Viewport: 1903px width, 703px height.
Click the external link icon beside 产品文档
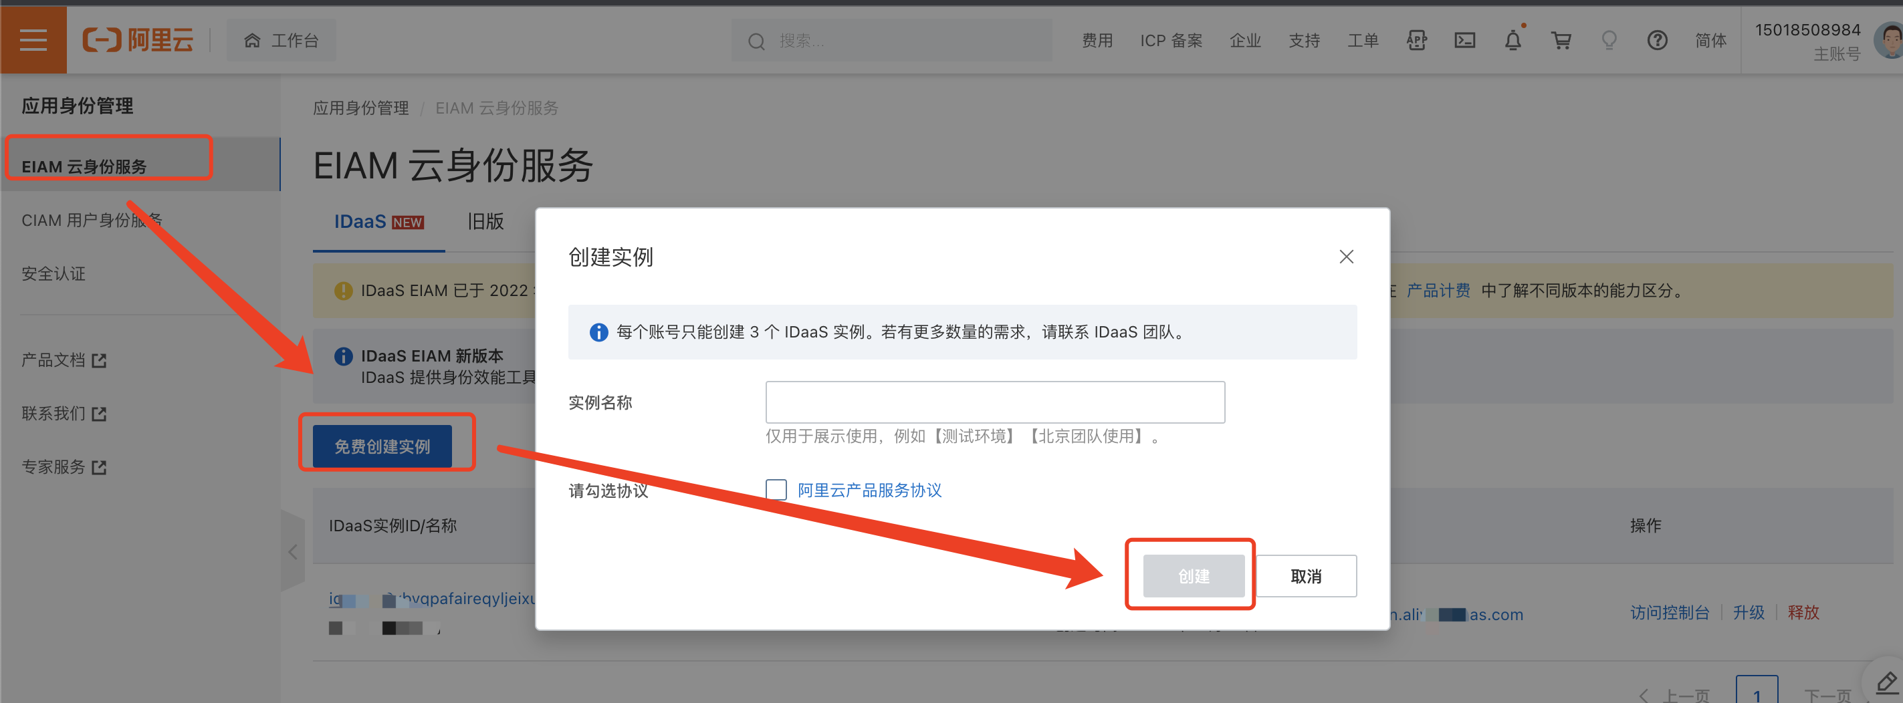pyautogui.click(x=99, y=360)
